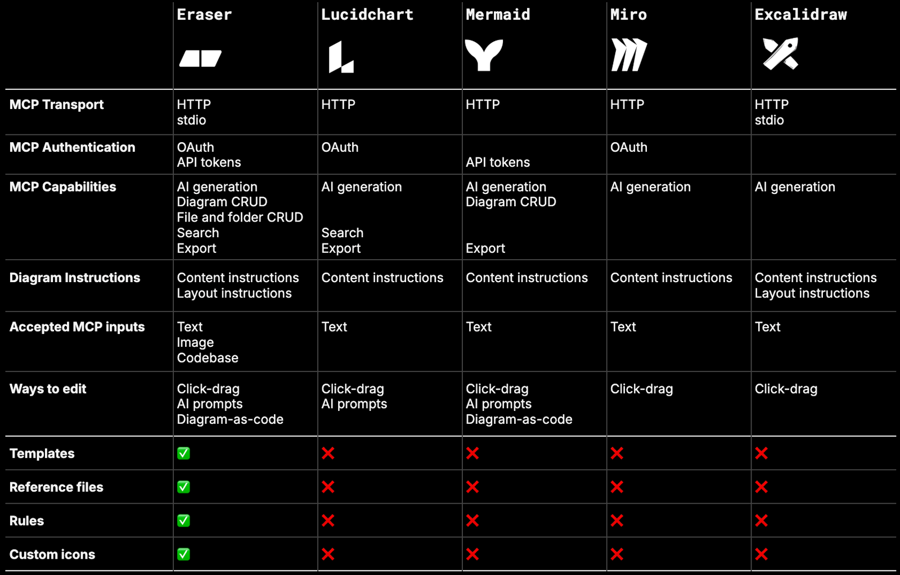Click the green check for Eraser Rules
900x575 pixels.
pyautogui.click(x=183, y=520)
